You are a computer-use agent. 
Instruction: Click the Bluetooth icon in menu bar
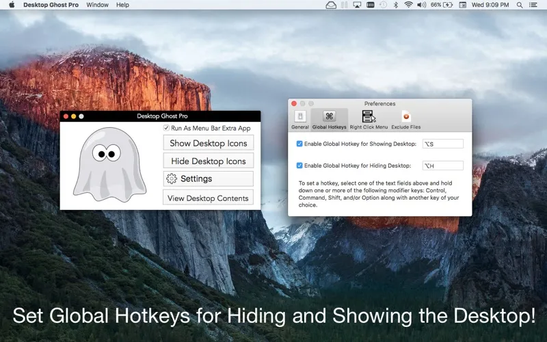click(x=396, y=5)
